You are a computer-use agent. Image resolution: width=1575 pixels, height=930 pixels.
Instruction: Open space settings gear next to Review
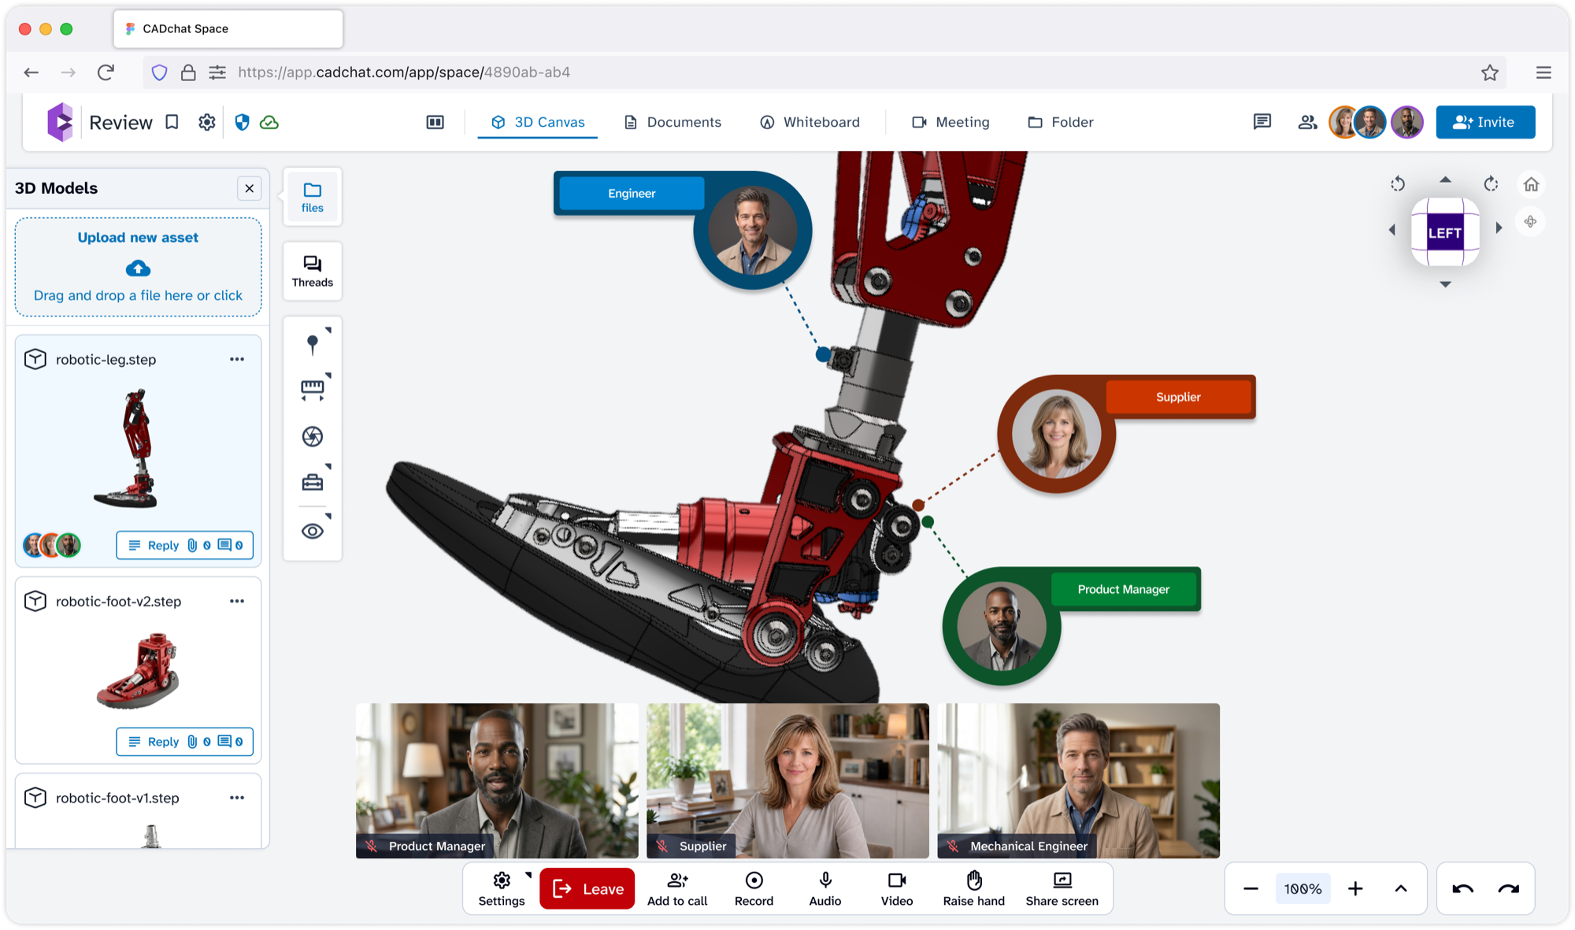click(x=206, y=122)
